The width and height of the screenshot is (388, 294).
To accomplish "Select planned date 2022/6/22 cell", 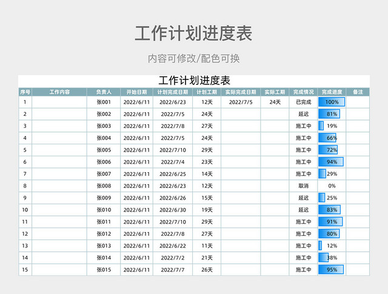I will [173, 246].
